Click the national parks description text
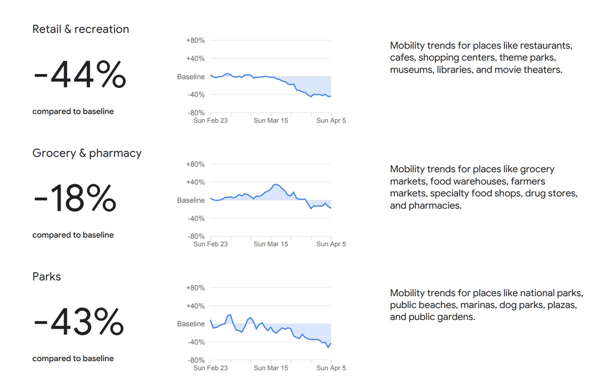 [486, 305]
